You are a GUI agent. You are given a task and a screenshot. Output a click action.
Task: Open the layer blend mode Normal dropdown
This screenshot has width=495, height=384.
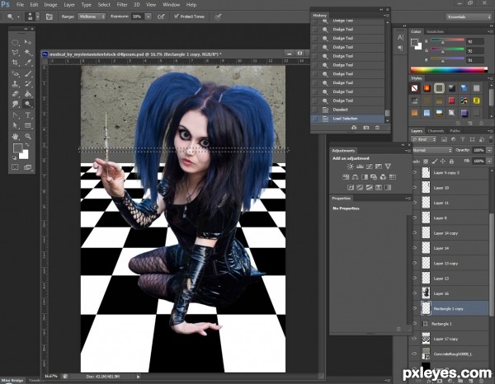click(432, 150)
